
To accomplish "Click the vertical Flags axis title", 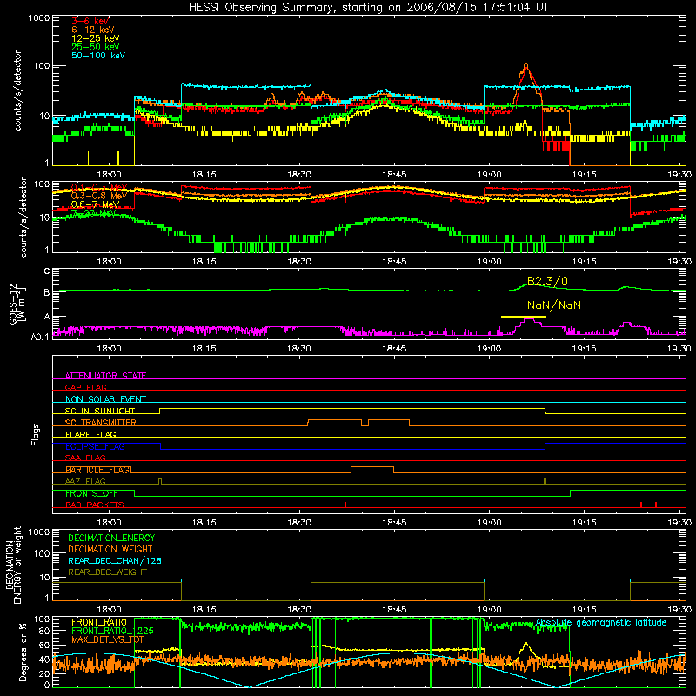I will tap(36, 434).
